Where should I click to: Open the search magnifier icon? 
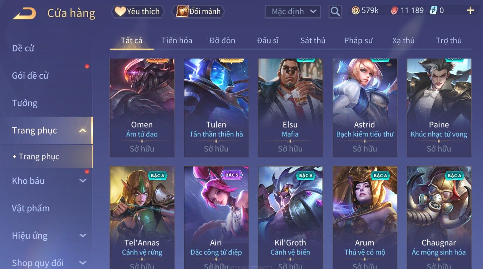coord(335,12)
